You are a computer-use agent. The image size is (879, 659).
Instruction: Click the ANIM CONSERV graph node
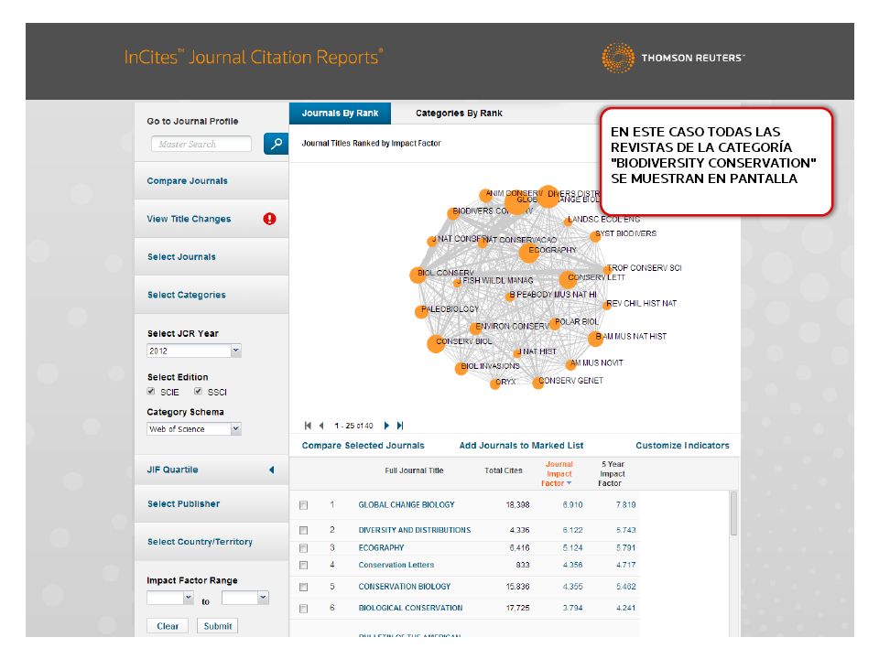485,196
